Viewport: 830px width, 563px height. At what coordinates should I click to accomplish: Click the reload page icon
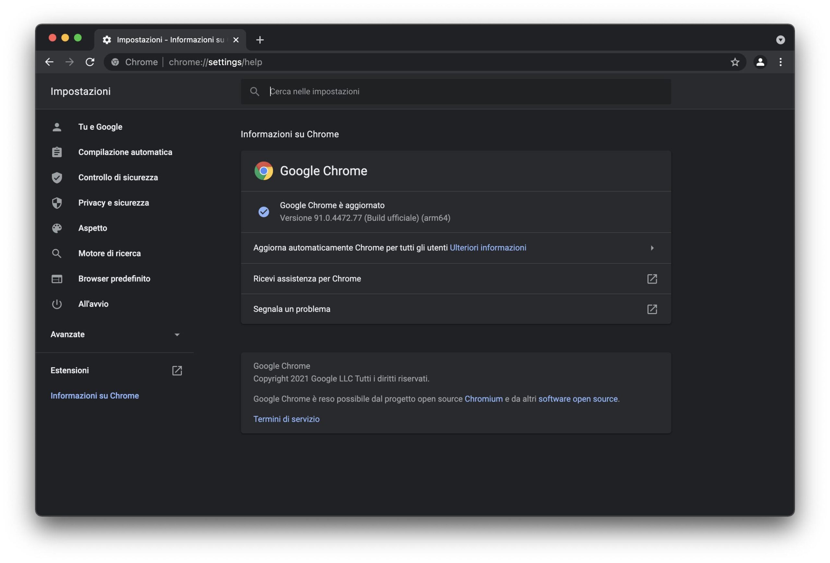(x=90, y=62)
